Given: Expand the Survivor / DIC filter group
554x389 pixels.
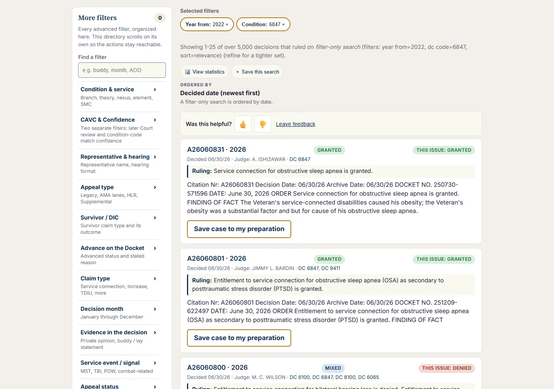Looking at the screenshot, I should (x=118, y=225).
